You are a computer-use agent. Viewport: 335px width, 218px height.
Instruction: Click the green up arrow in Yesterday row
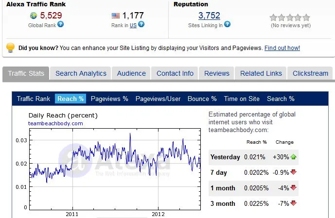pyautogui.click(x=294, y=157)
